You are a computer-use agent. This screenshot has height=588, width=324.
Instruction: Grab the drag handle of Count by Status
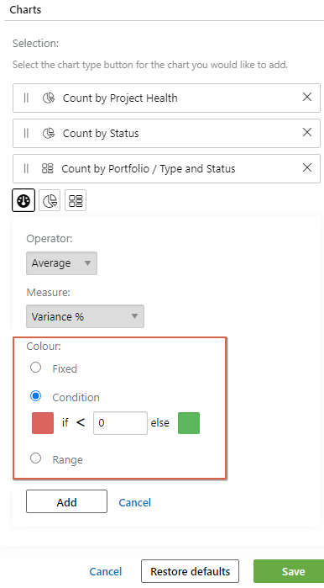pyautogui.click(x=26, y=133)
